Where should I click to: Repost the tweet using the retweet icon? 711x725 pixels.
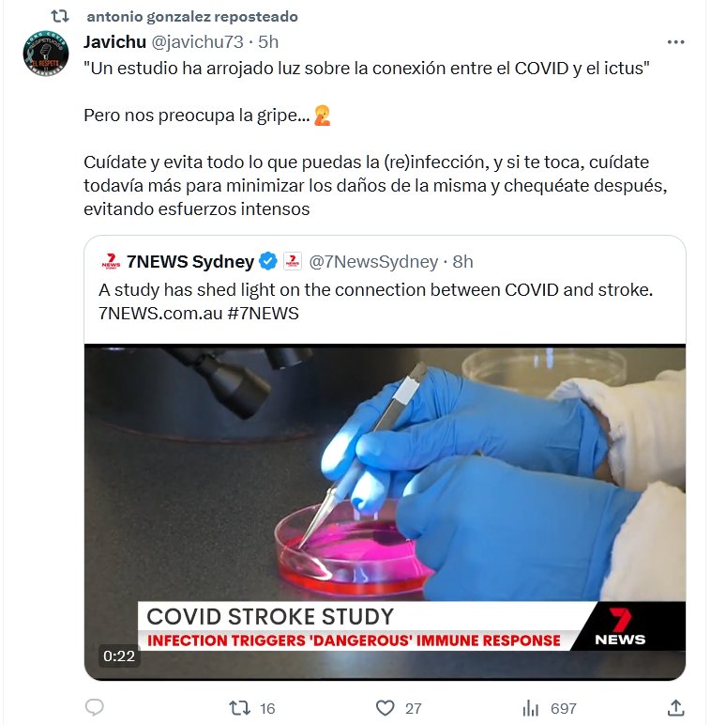[x=239, y=708]
